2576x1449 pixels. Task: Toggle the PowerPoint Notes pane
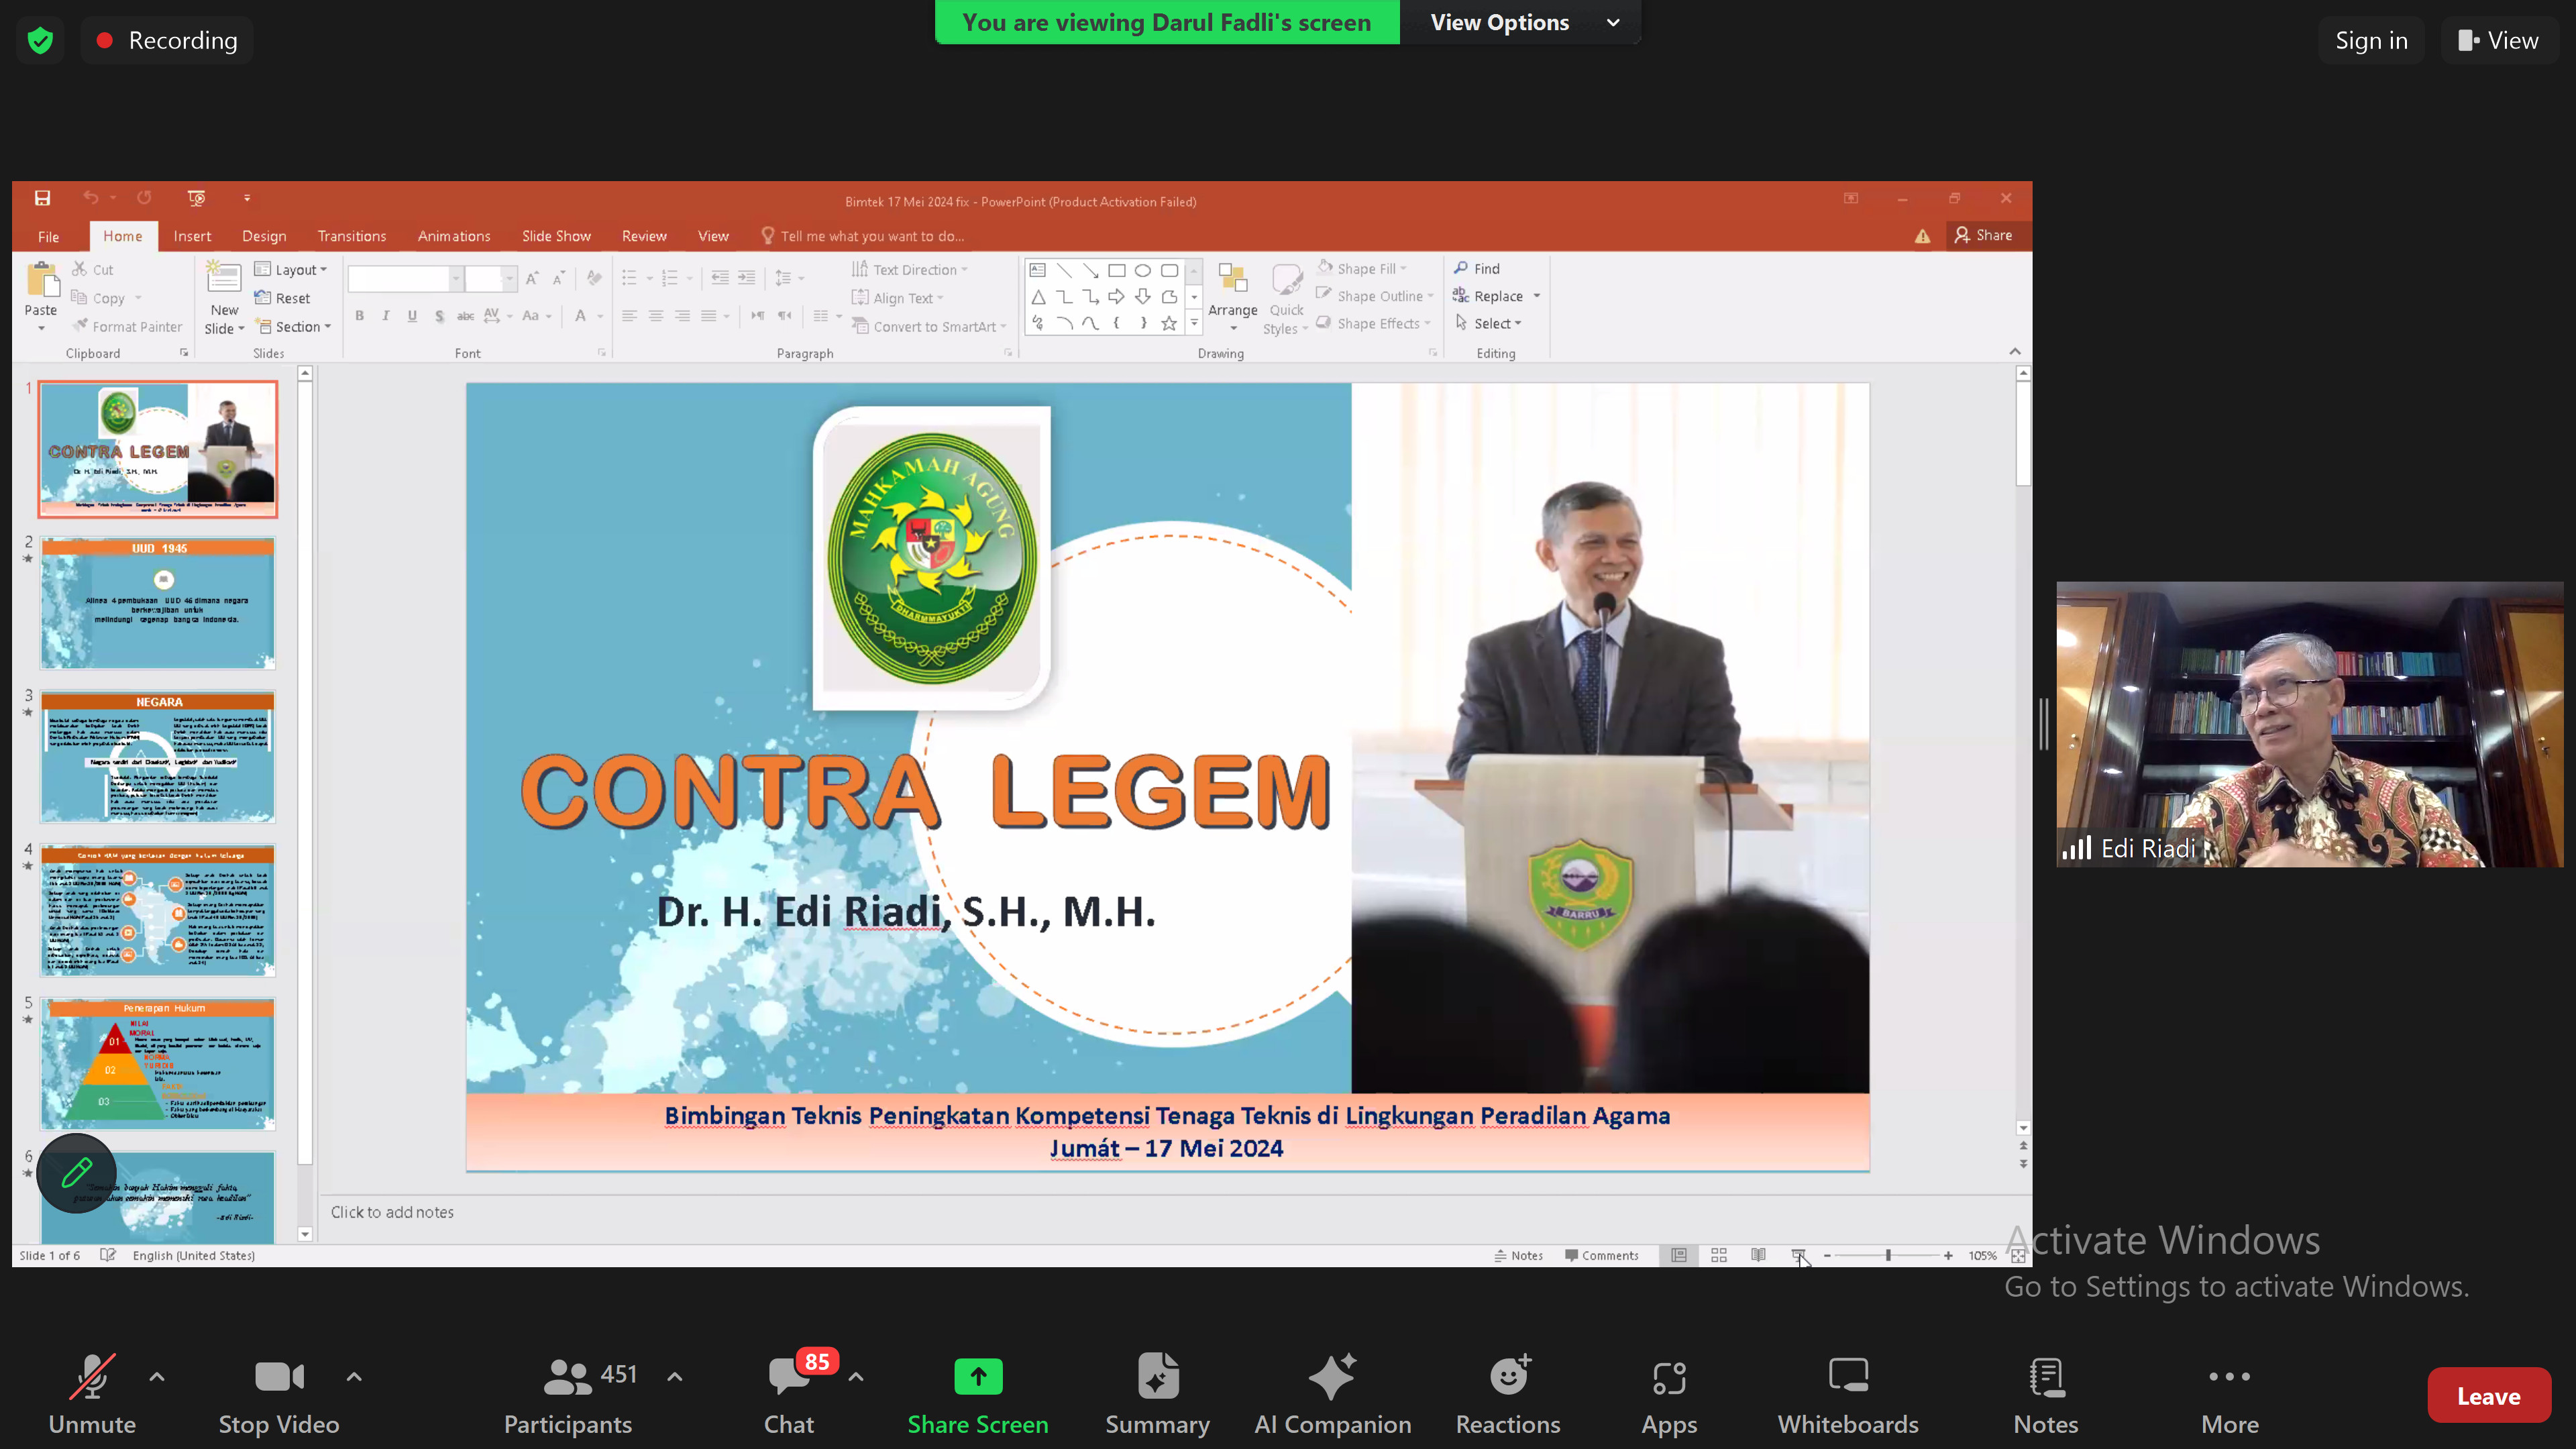tap(1518, 1255)
